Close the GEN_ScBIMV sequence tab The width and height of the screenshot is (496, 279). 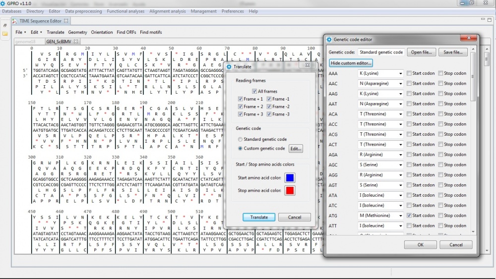pyautogui.click(x=76, y=41)
